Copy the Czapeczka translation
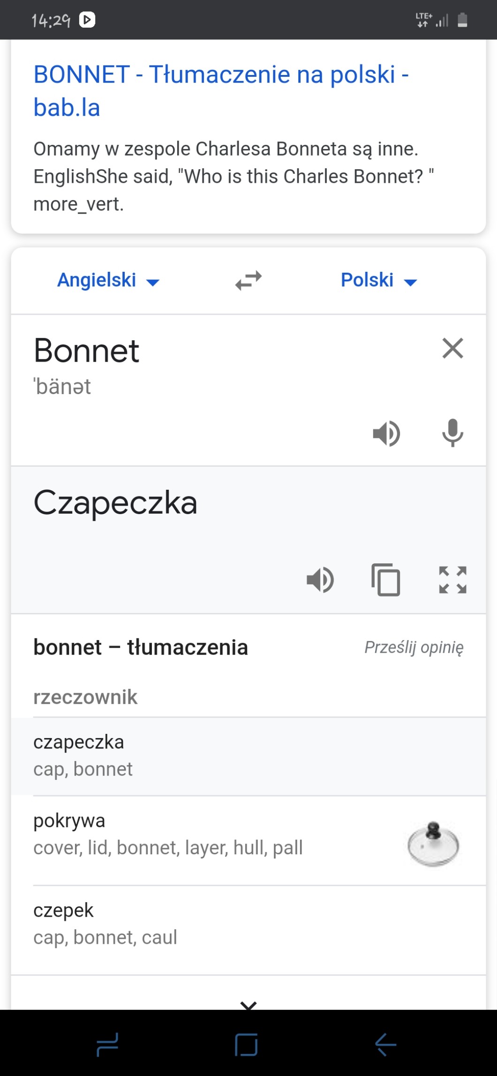 click(385, 580)
